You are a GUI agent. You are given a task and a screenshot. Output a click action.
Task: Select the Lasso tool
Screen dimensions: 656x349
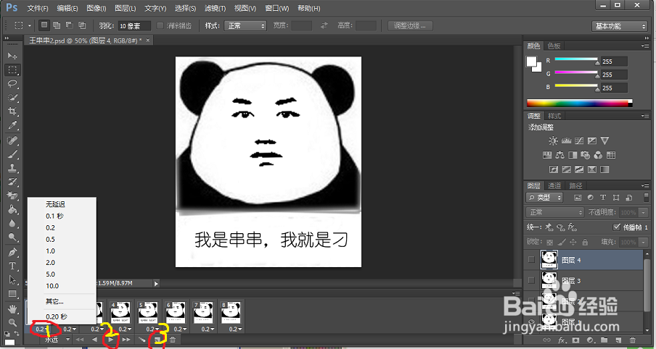click(12, 83)
